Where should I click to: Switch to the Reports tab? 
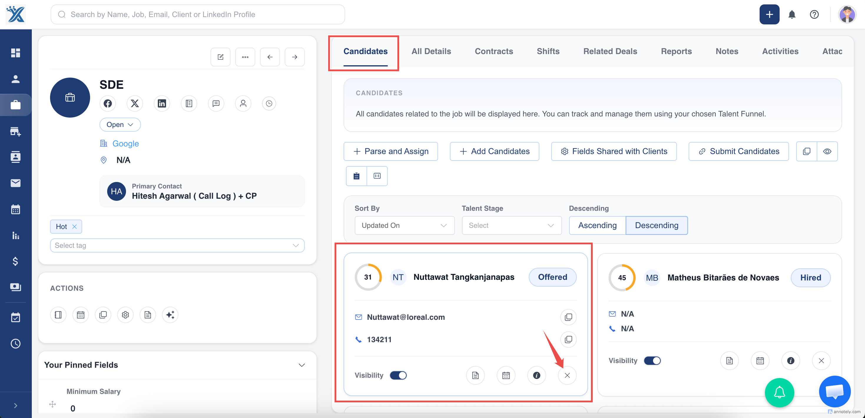click(676, 51)
